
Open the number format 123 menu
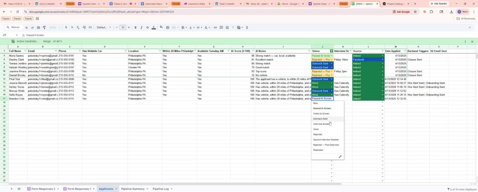90,27
